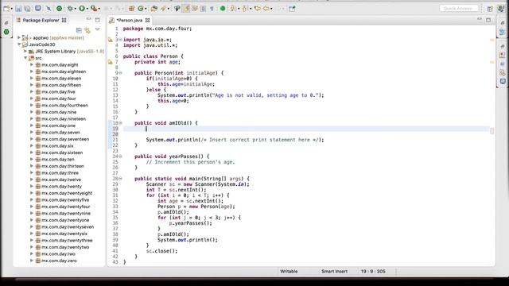Click inside the Quick Access field
This screenshot has width=509, height=286.
459,9
